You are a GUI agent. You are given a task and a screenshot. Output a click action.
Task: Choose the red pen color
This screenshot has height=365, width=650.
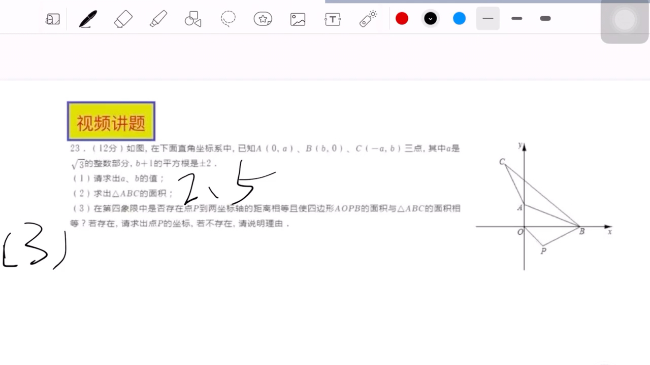point(402,19)
